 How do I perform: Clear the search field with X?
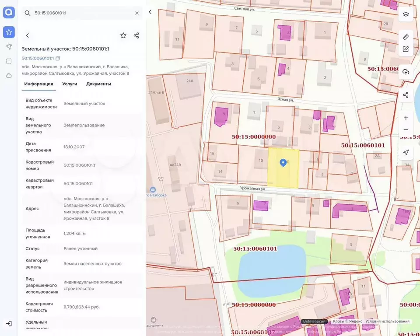point(137,13)
